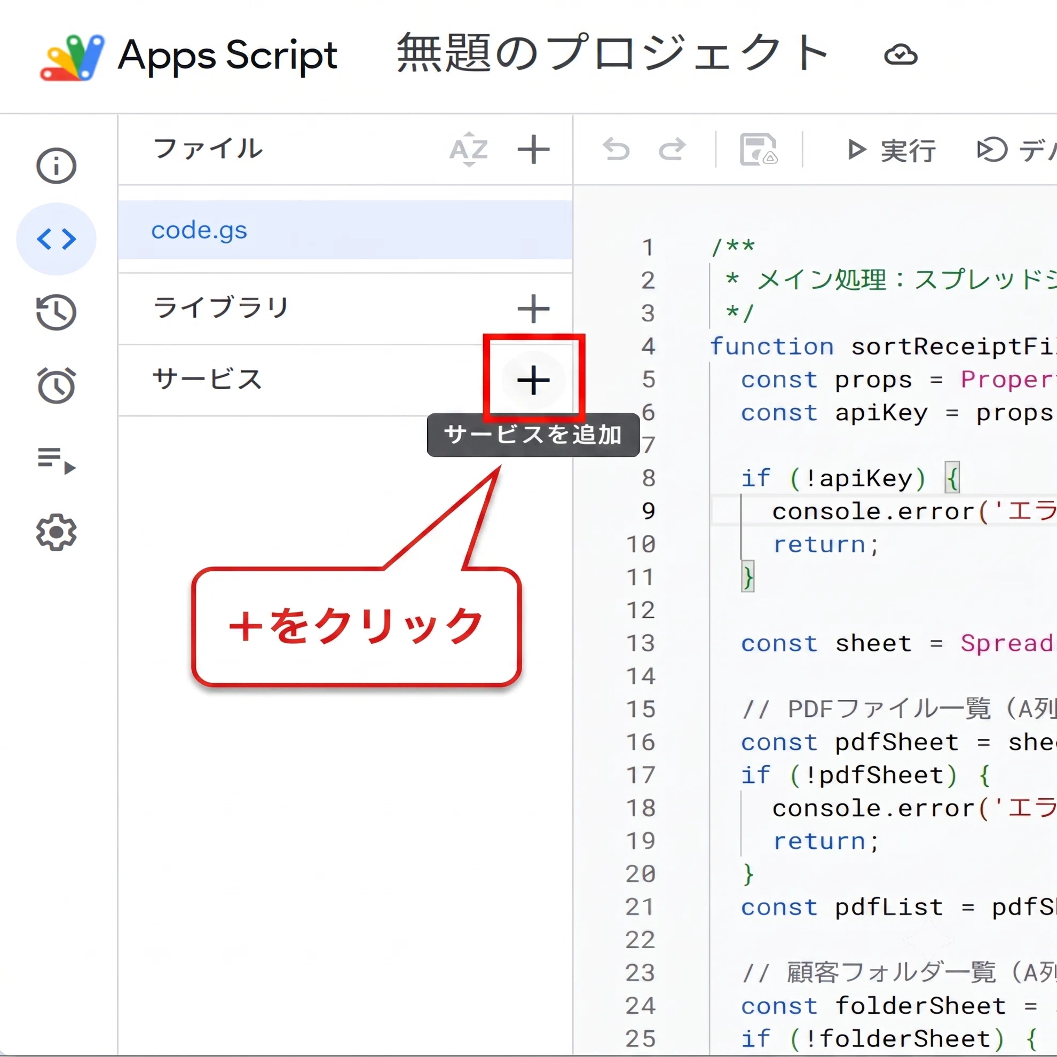Click the if (!folderSheet) statement
Image resolution: width=1057 pixels, height=1057 pixels.
point(889,1039)
